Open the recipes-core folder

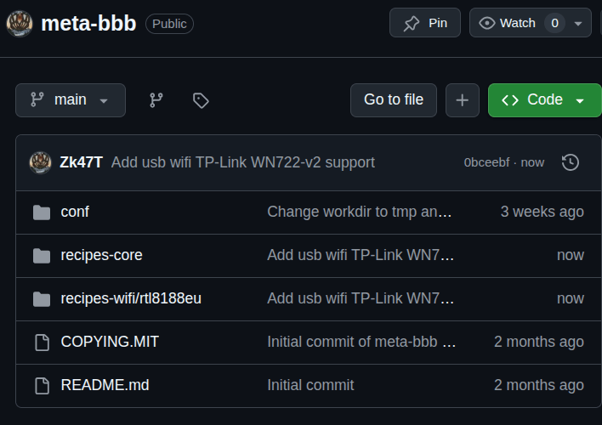102,255
